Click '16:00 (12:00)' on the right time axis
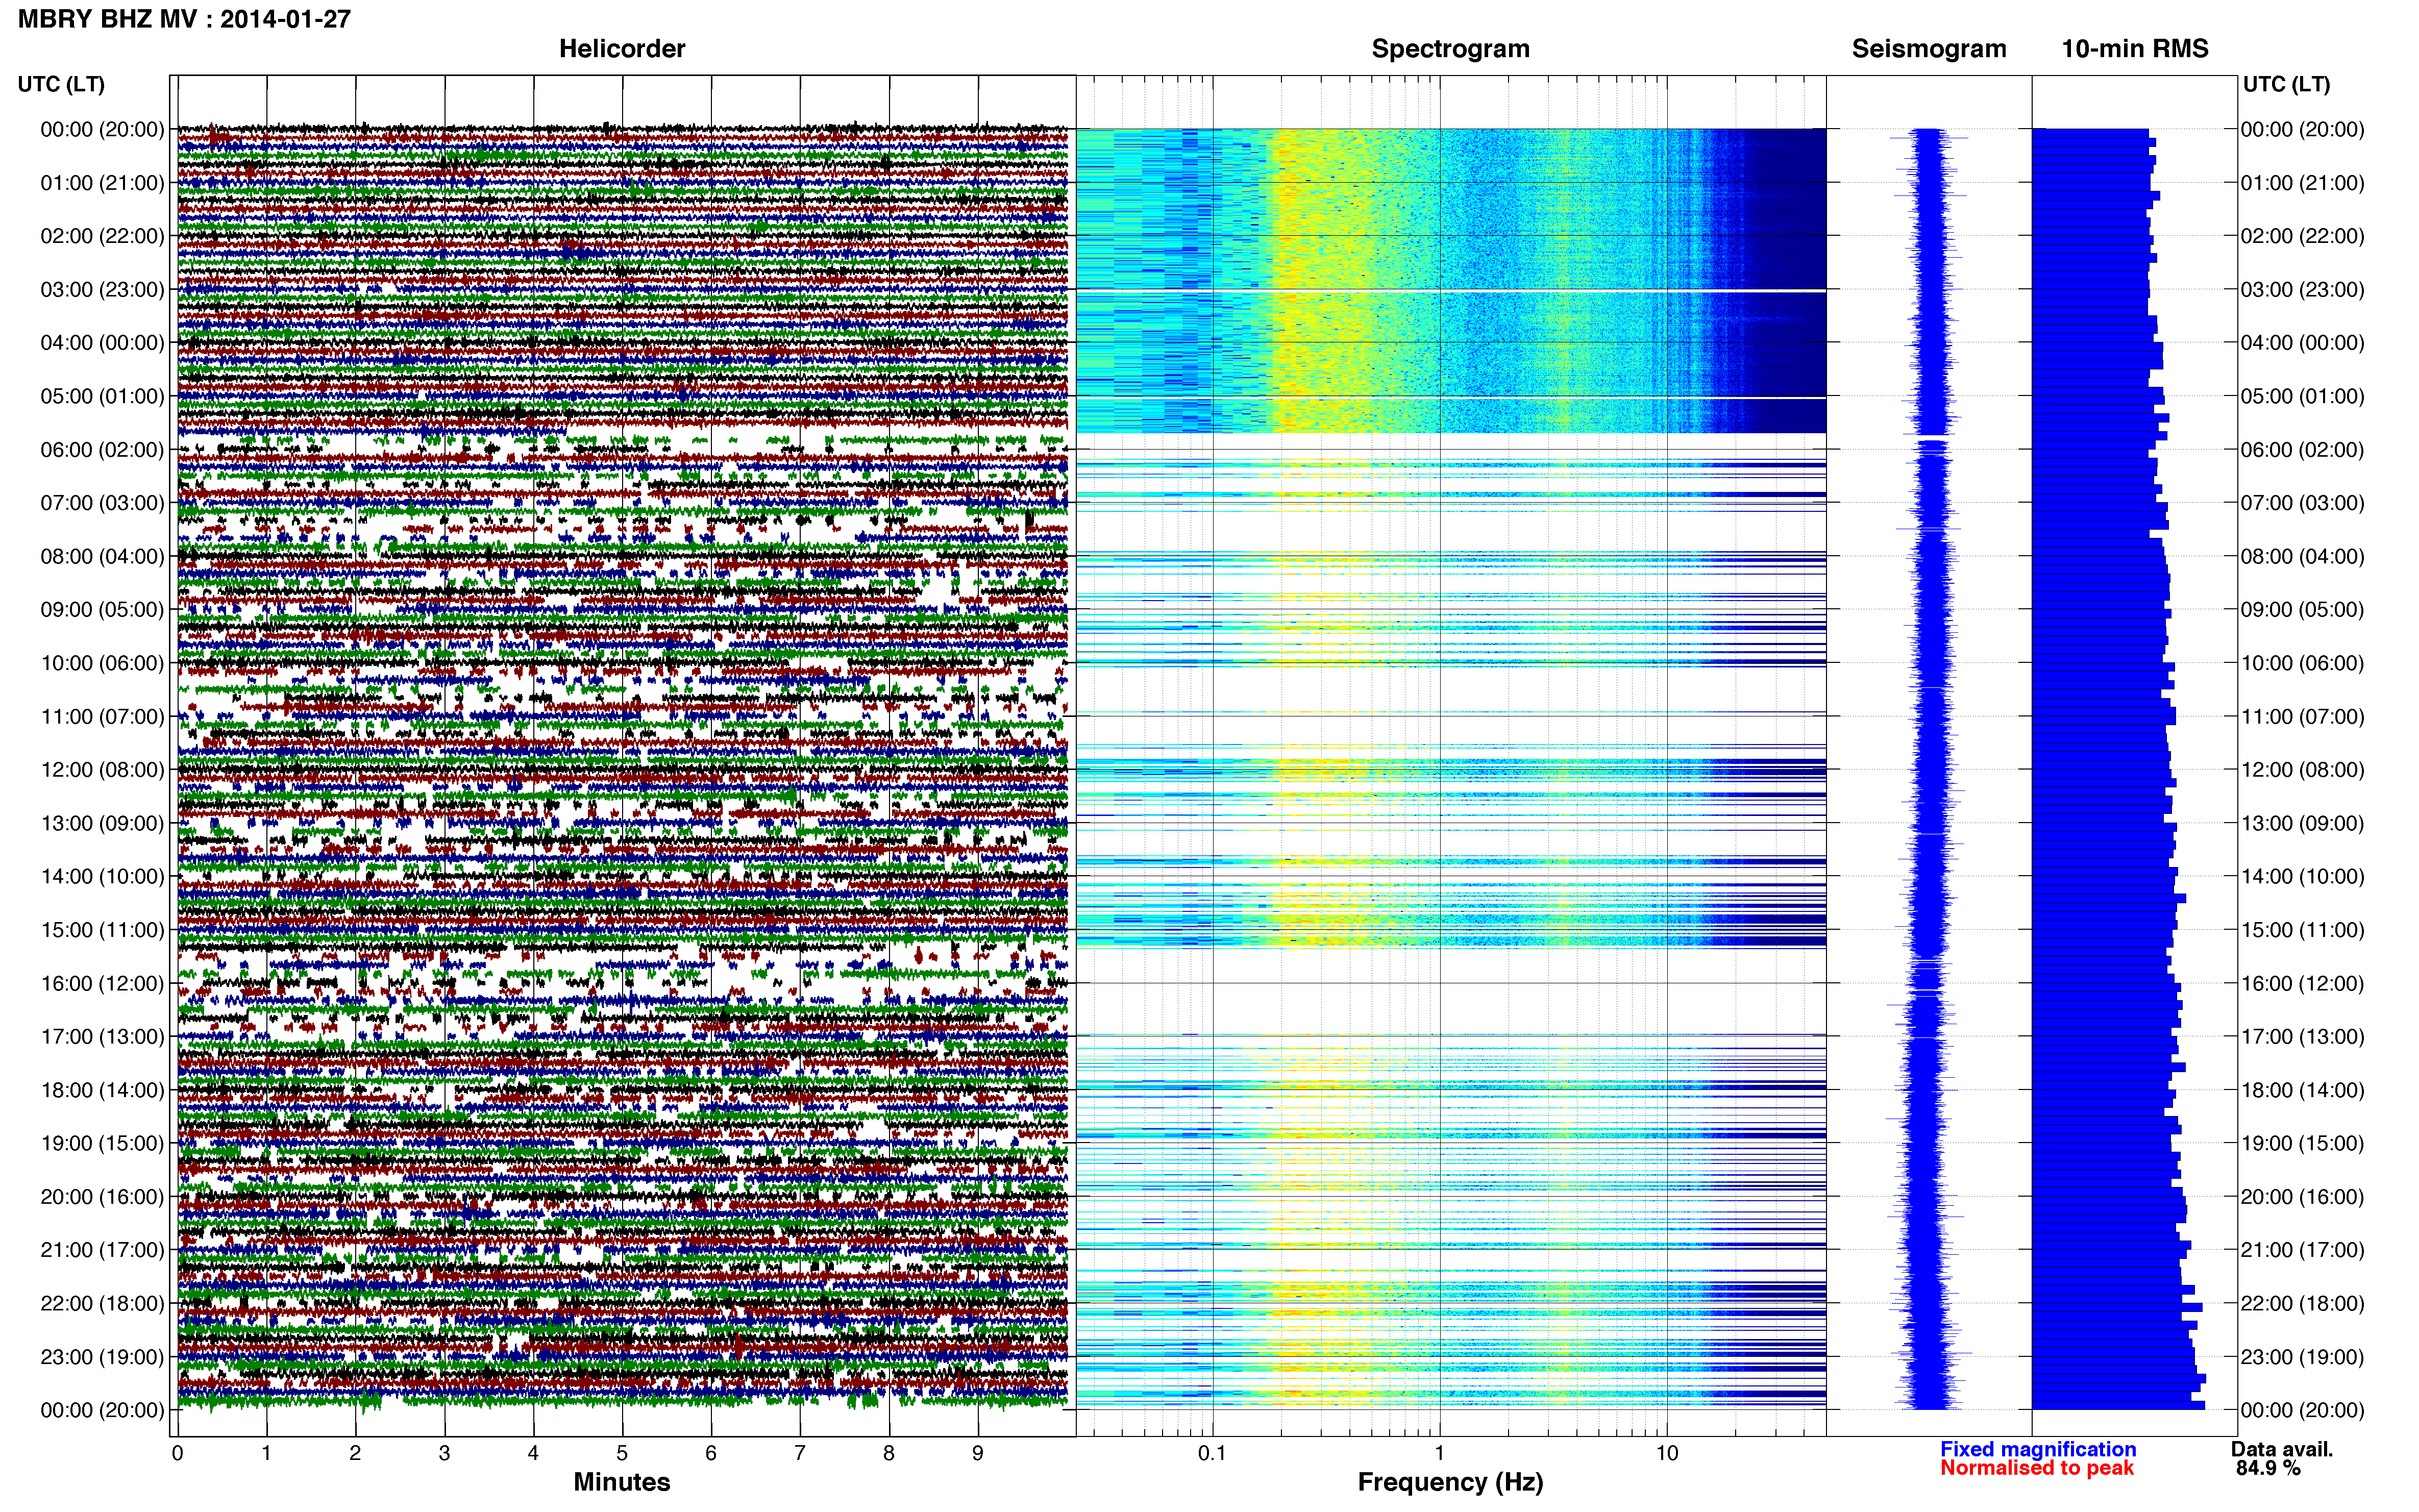 pyautogui.click(x=2302, y=984)
